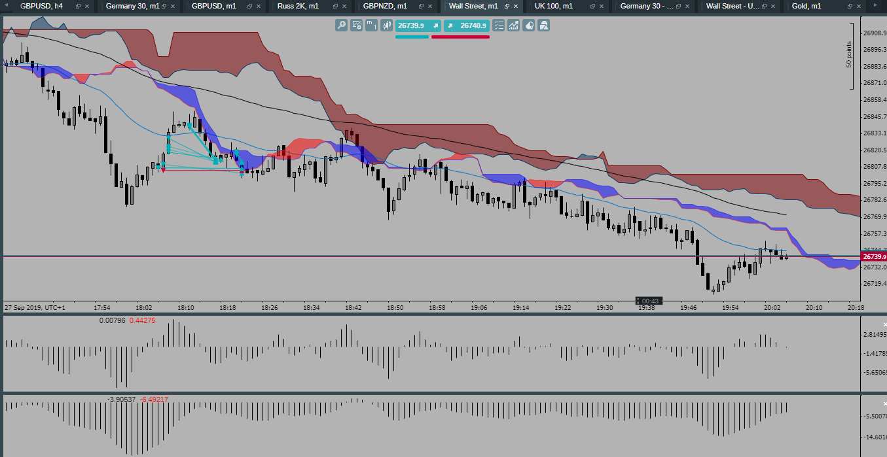Screen dimensions: 887x457
Task: Close the Gold, m1 tab
Action: point(859,6)
